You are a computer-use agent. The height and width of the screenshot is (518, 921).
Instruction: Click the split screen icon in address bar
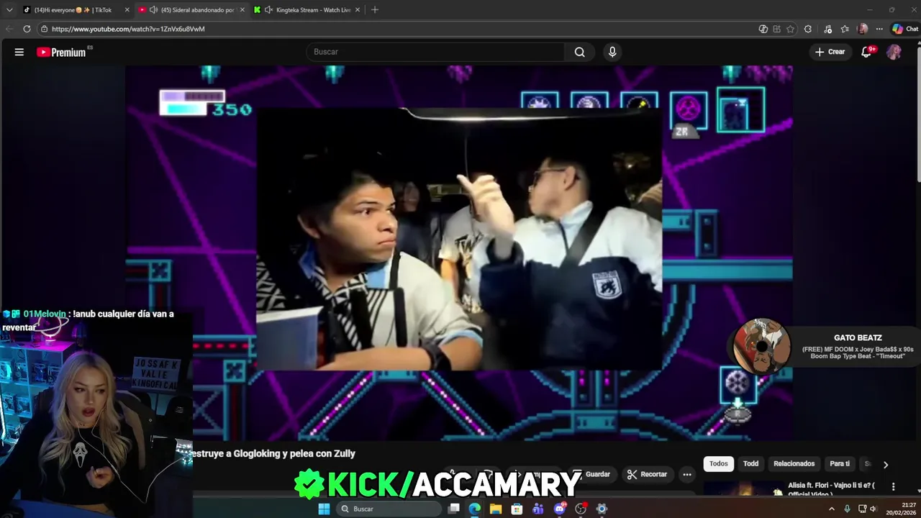[776, 29]
